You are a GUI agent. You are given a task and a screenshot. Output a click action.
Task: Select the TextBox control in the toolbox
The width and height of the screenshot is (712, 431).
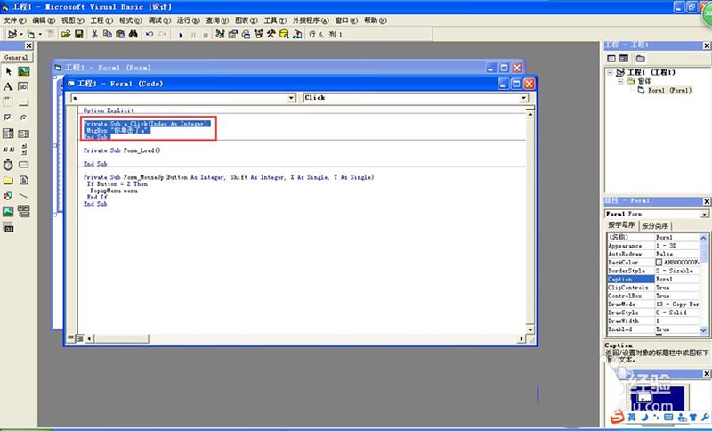click(24, 86)
